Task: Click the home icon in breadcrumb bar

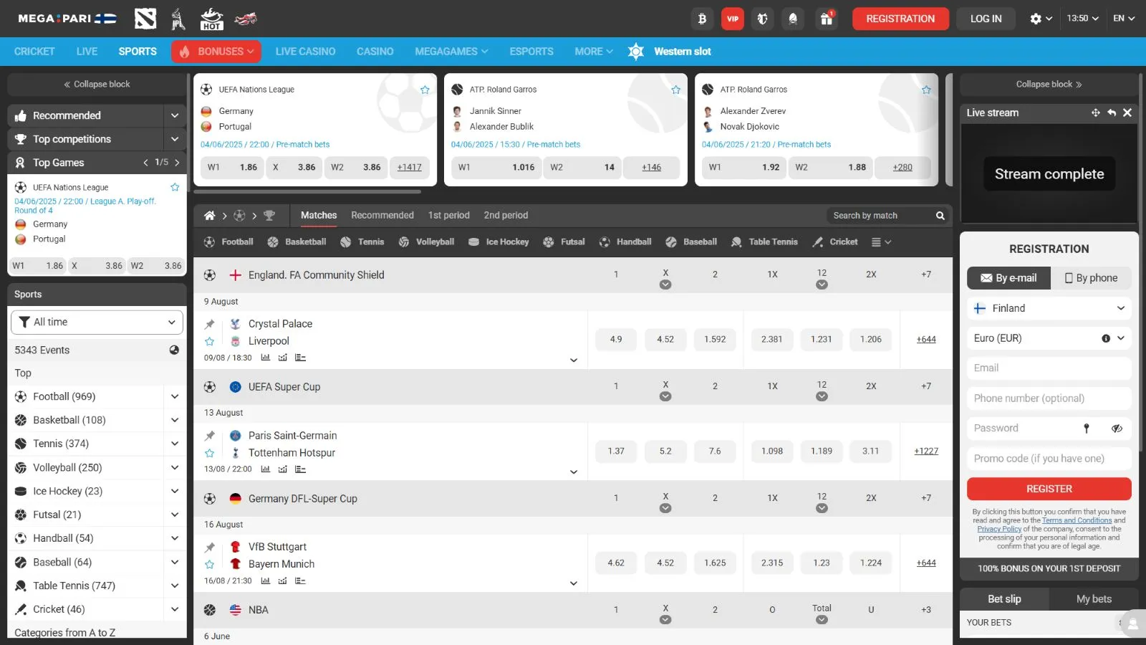Action: coord(209,216)
